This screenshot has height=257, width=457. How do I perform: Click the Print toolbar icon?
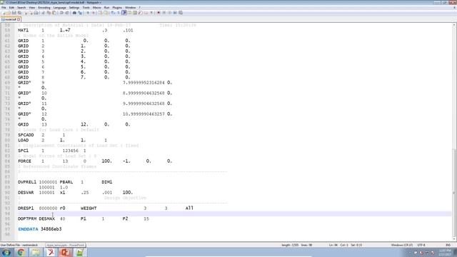(x=36, y=13)
